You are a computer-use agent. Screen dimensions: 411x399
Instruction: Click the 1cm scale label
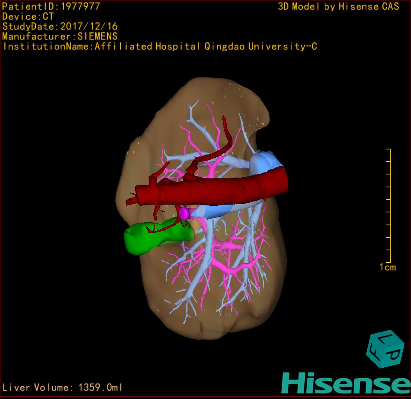pyautogui.click(x=388, y=267)
